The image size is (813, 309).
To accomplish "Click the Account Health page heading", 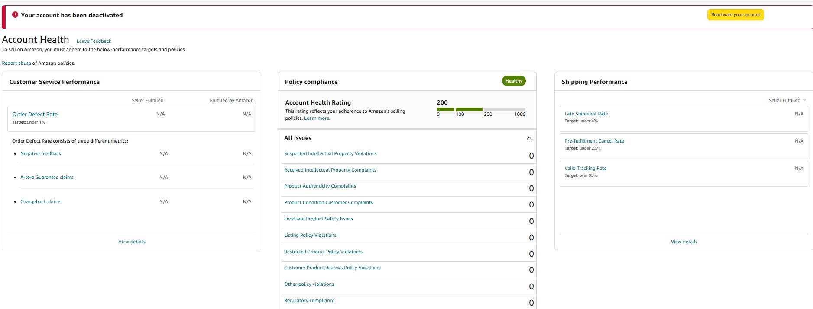I will click(36, 40).
